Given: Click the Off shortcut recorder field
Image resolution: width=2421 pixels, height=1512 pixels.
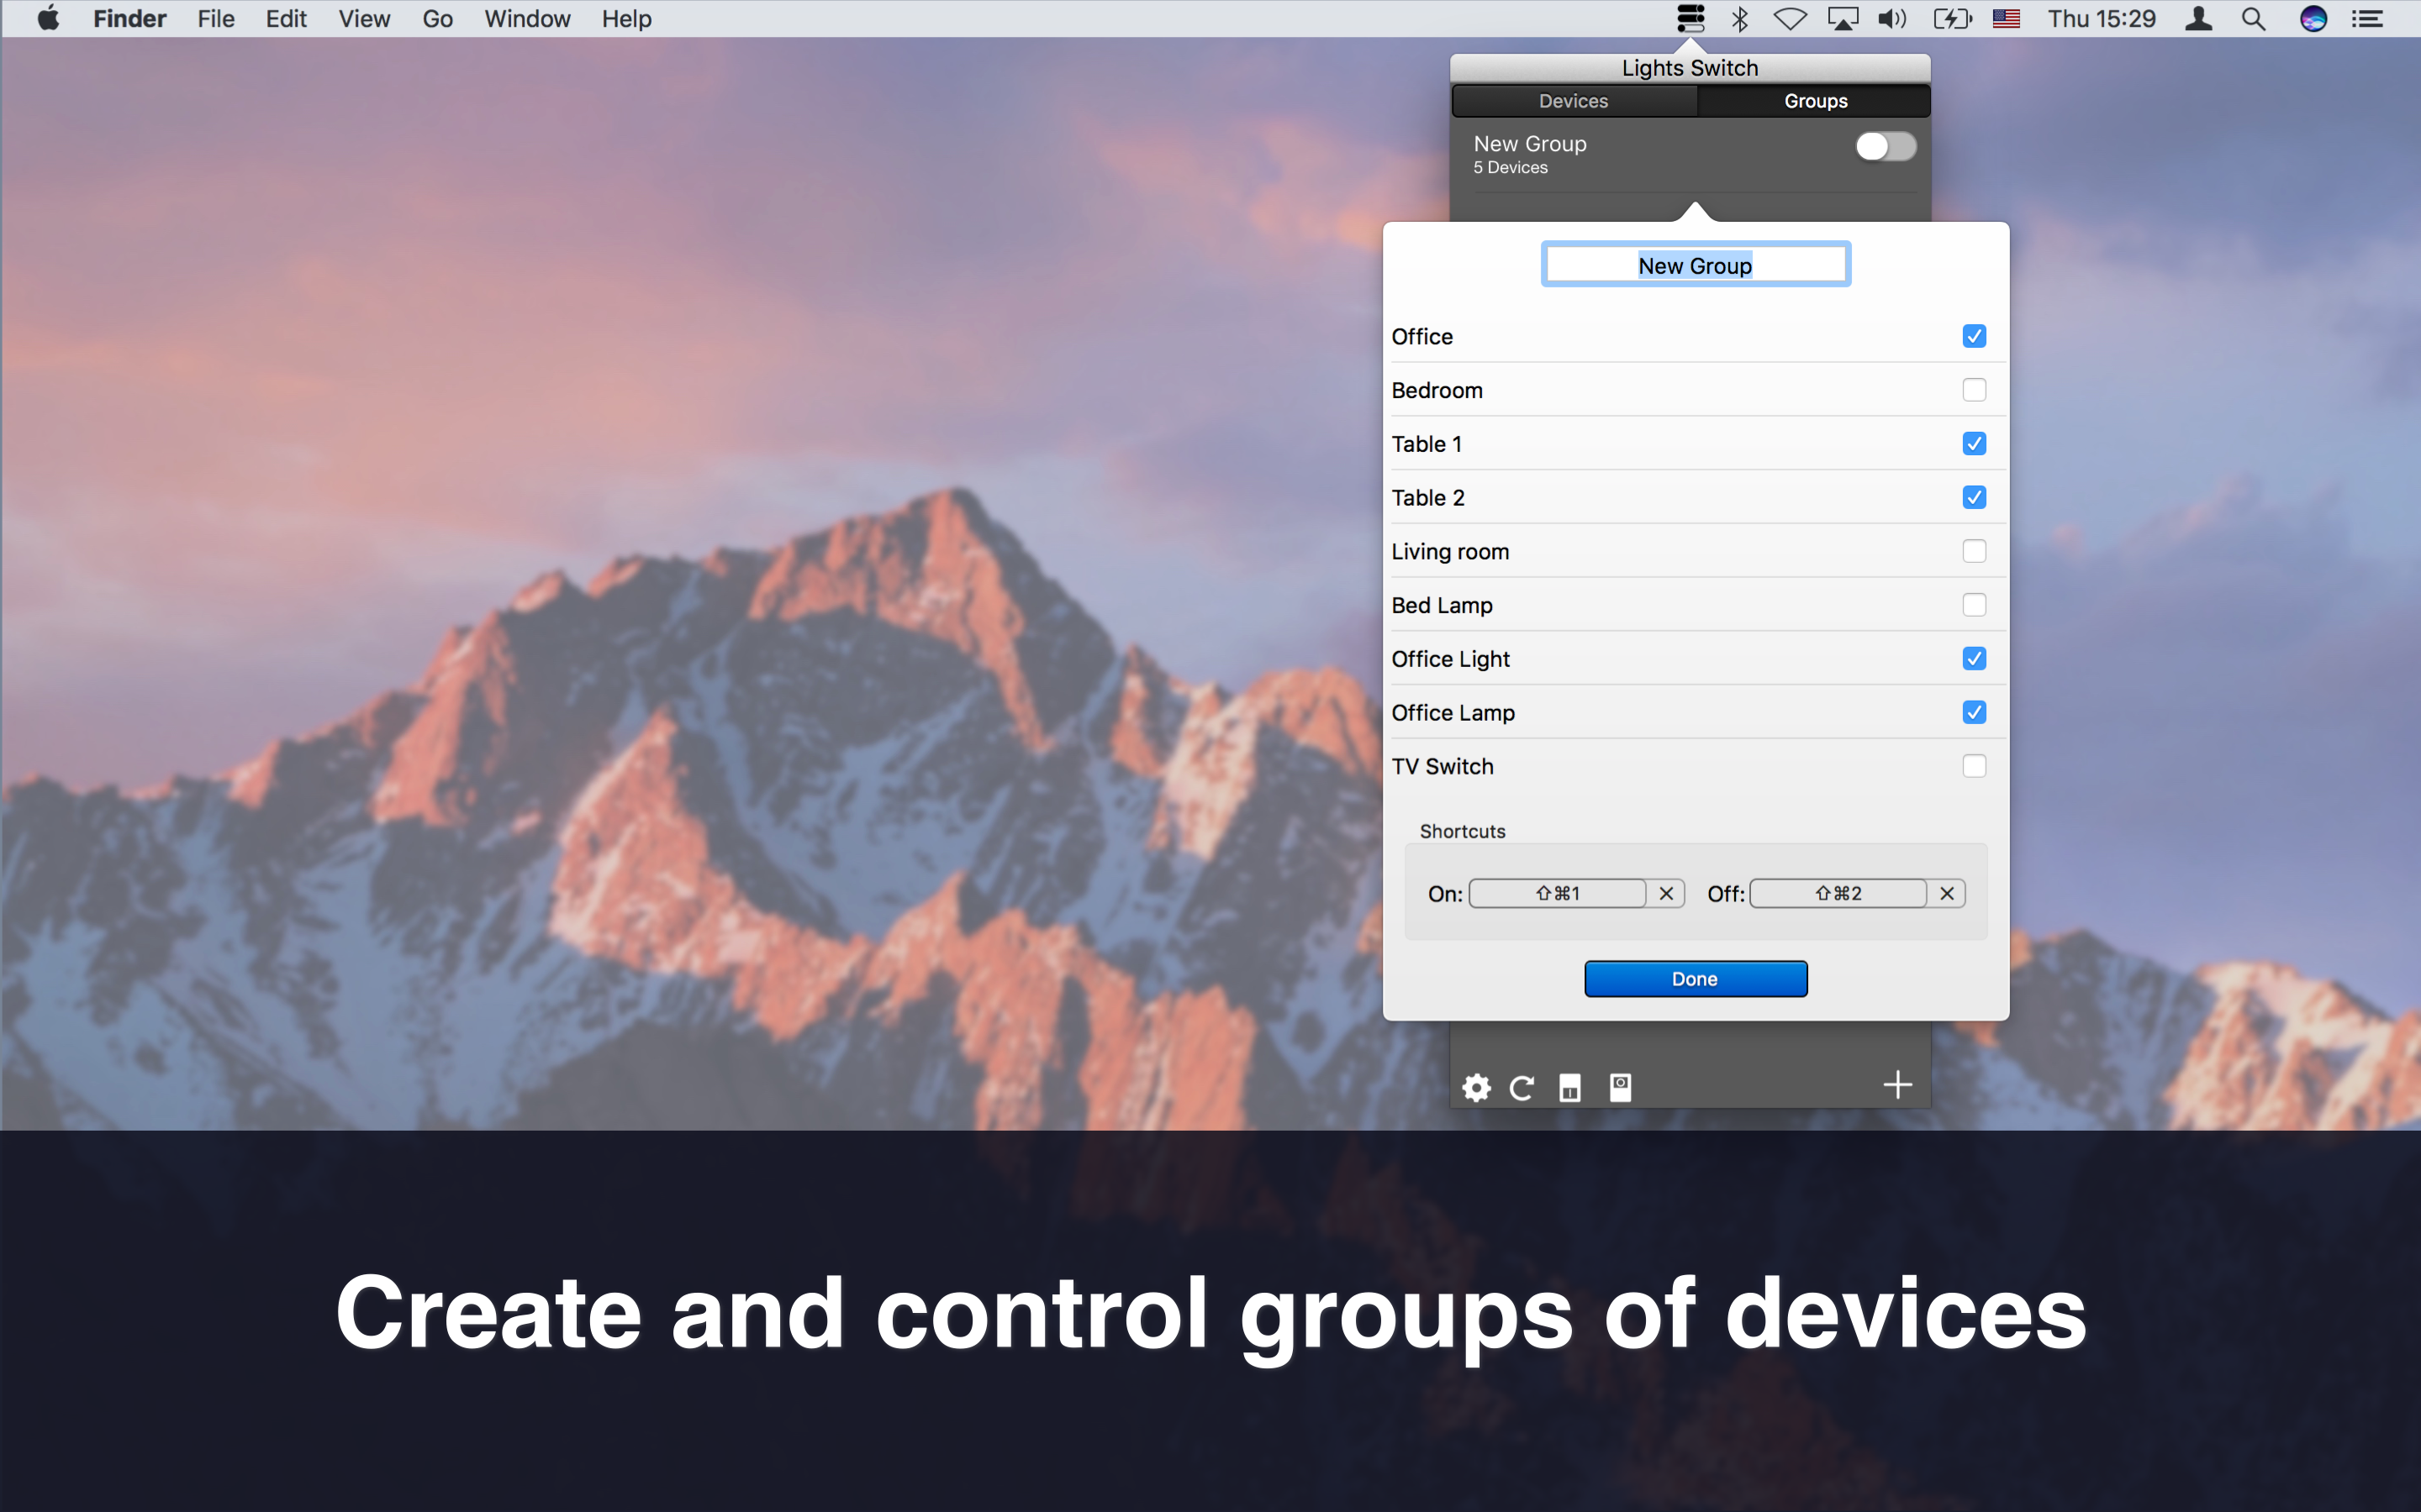Looking at the screenshot, I should pyautogui.click(x=1838, y=893).
